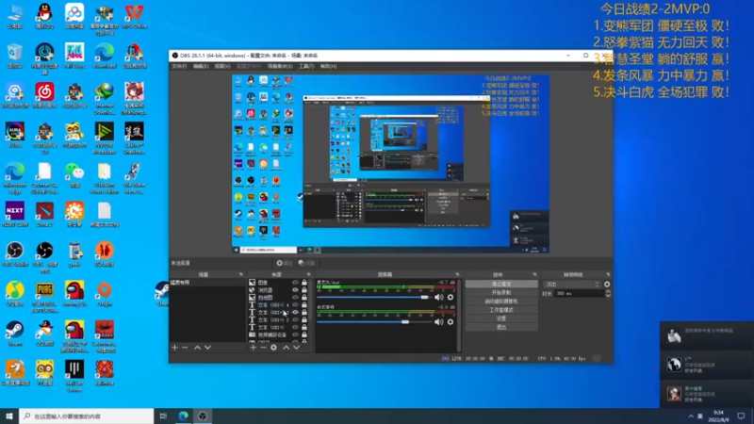The height and width of the screenshot is (424, 754).
Task: Open the Dota 2 desktop shortcut
Action: pyautogui.click(x=44, y=215)
